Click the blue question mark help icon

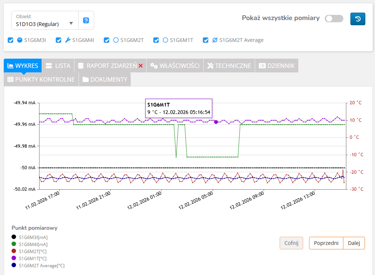point(86,20)
